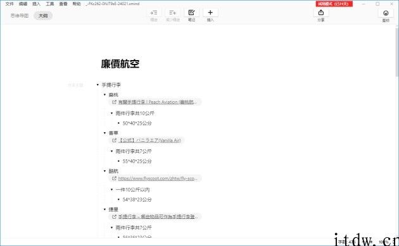The image size is (399, 246).
Task: Collapse the 捷星 topic
Action: tap(104, 209)
